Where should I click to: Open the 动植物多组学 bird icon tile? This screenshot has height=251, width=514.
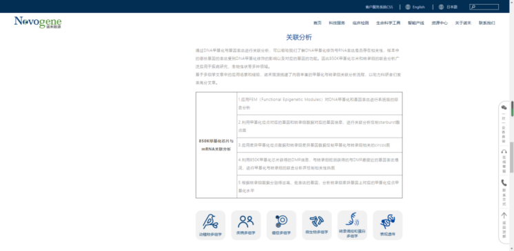pyautogui.click(x=210, y=225)
